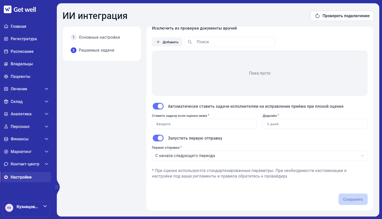
Task: Click the coins icon beside Финансы
Action: pyautogui.click(x=6, y=139)
